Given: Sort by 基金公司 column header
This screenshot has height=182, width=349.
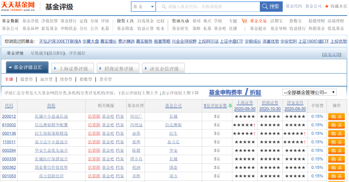Looking at the screenshot, I should 173,106.
